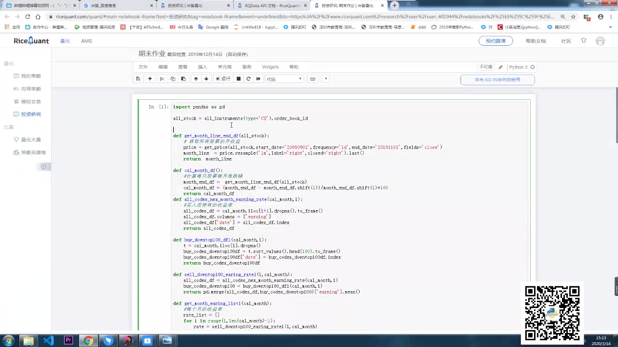
Task: Restart the kernel using the circular arrow
Action: point(248,79)
